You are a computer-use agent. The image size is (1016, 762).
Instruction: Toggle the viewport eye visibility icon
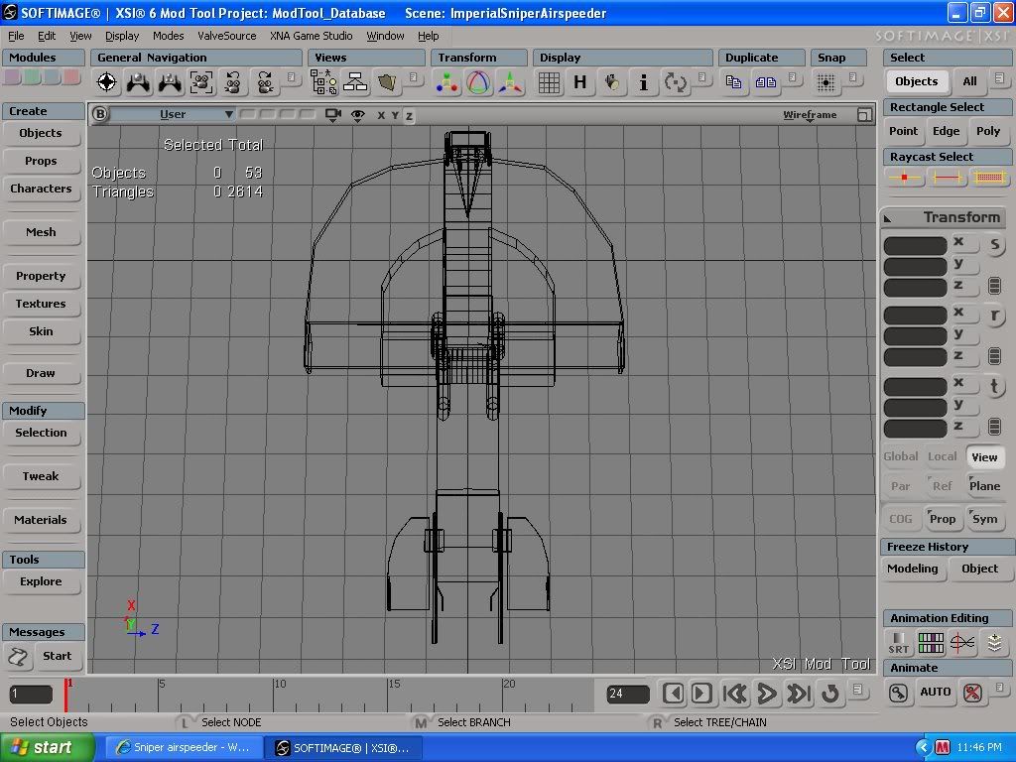[x=357, y=115]
